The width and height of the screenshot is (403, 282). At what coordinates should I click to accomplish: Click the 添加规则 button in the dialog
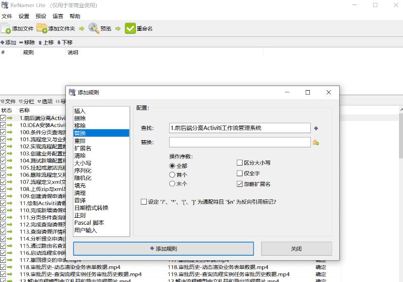point(163,249)
